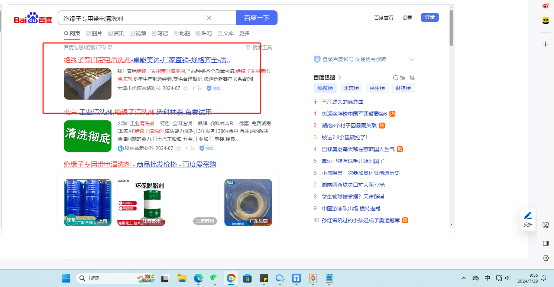Launch Microsoft Edge from the taskbar

[198, 278]
